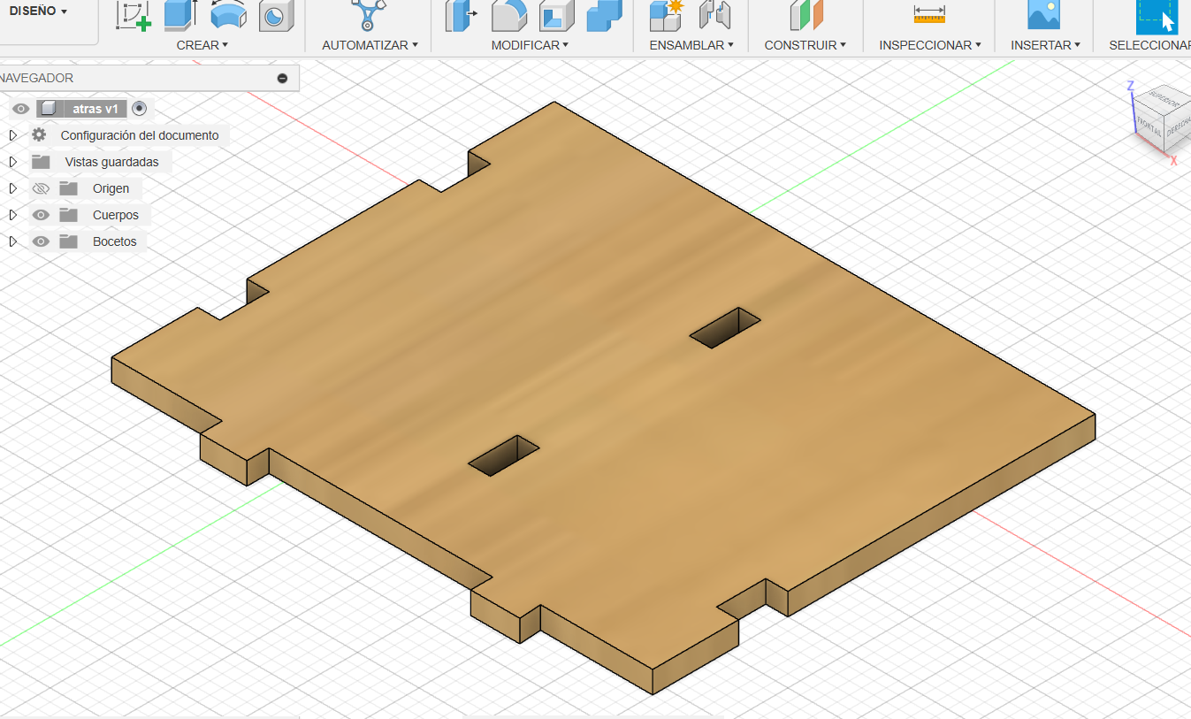The image size is (1191, 719).
Task: Choose the Fillet tool icon
Action: 508,16
